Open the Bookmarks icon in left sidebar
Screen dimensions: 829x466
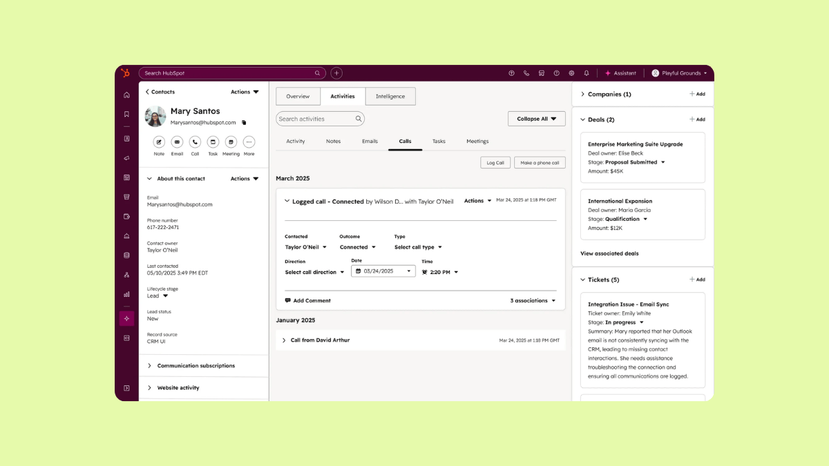point(126,115)
